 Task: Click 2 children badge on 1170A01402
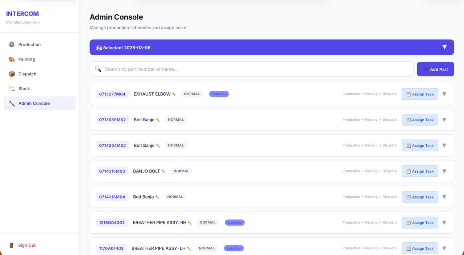pos(234,248)
